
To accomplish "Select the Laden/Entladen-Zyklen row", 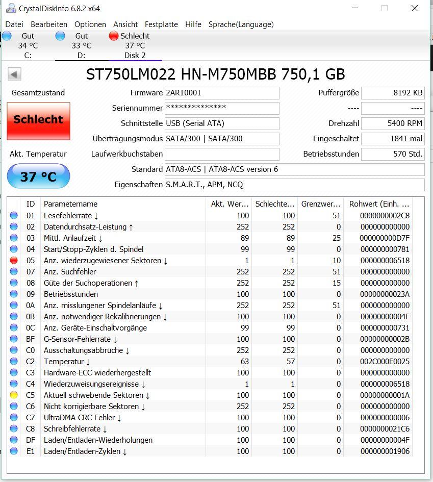I will click(210, 451).
